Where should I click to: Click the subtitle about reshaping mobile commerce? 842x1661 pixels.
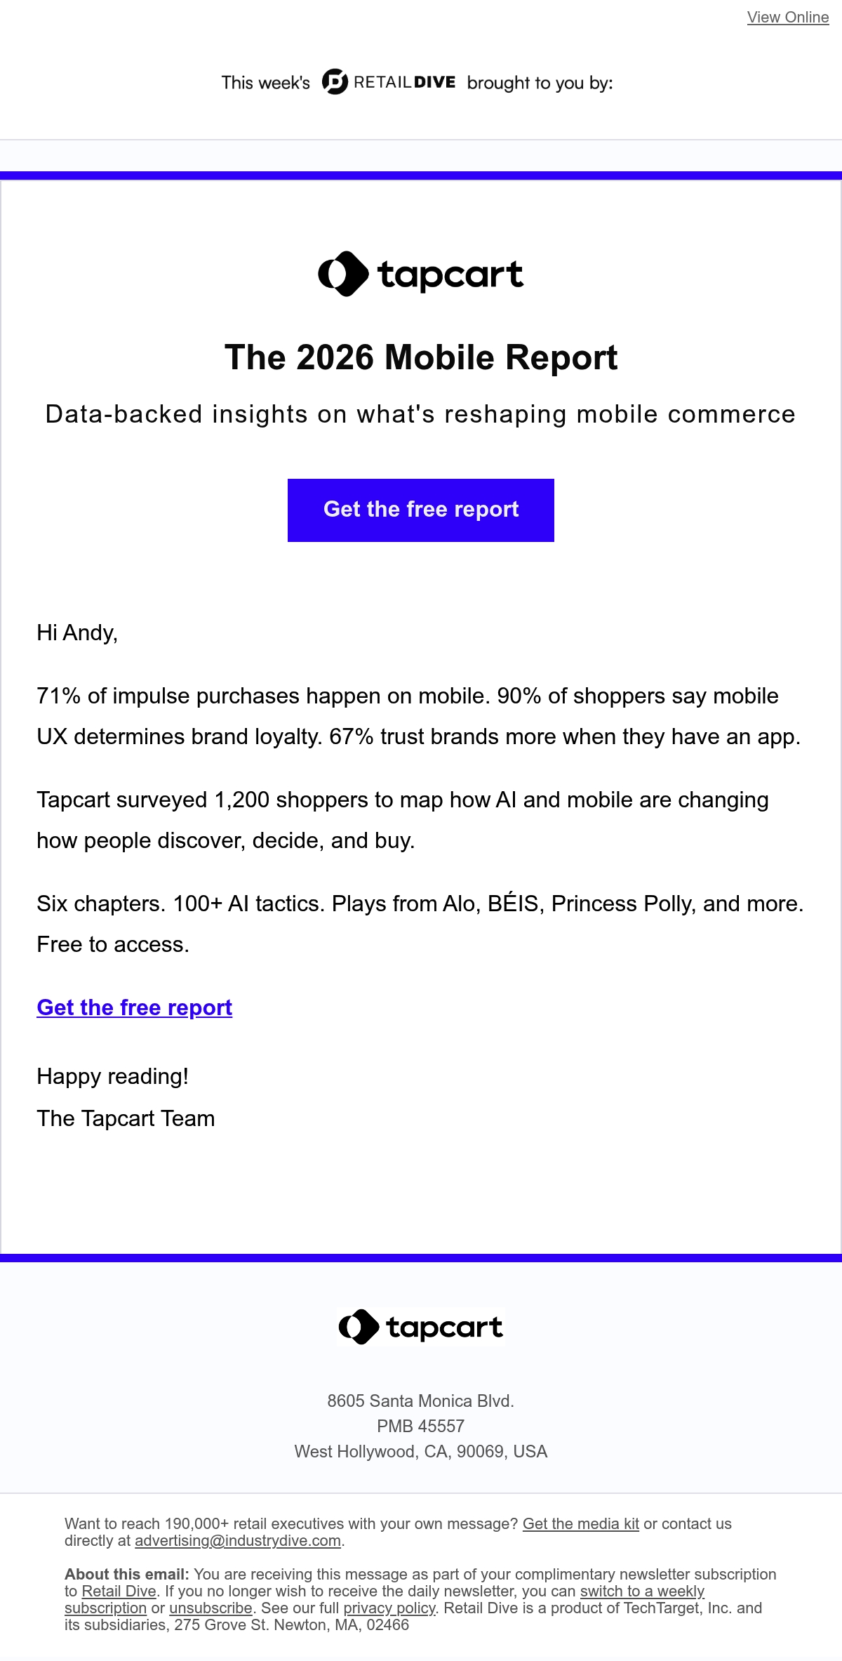tap(421, 414)
